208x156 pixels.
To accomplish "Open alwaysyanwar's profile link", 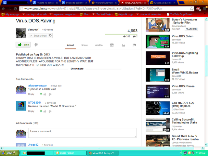I will pos(37,86).
